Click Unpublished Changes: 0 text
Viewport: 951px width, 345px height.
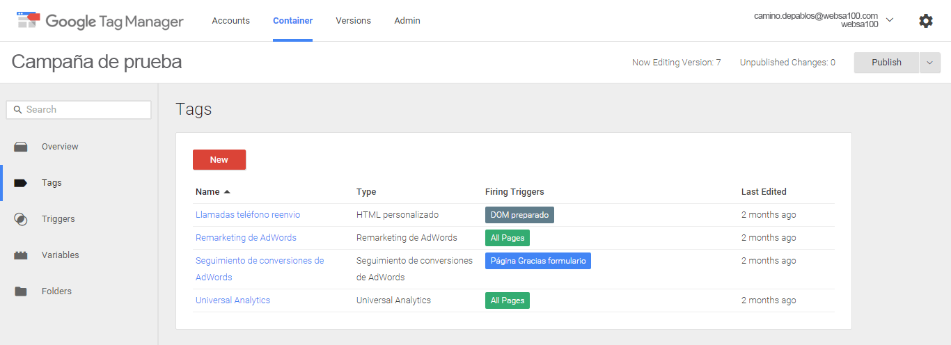787,63
